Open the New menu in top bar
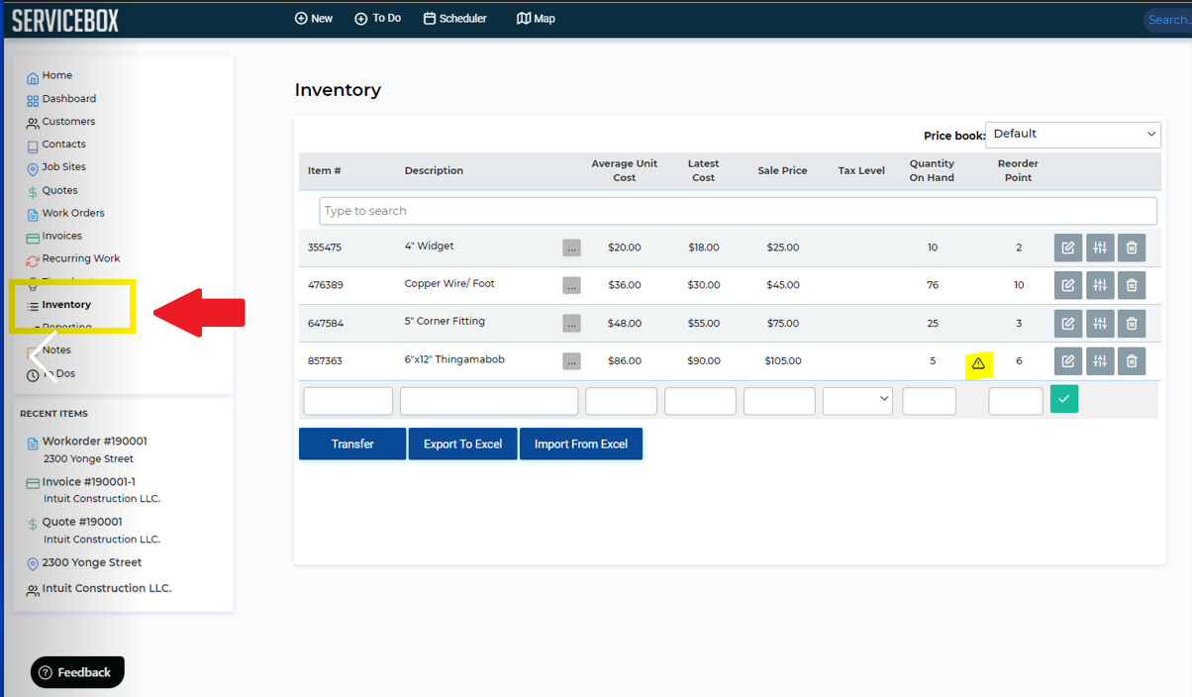 point(314,19)
